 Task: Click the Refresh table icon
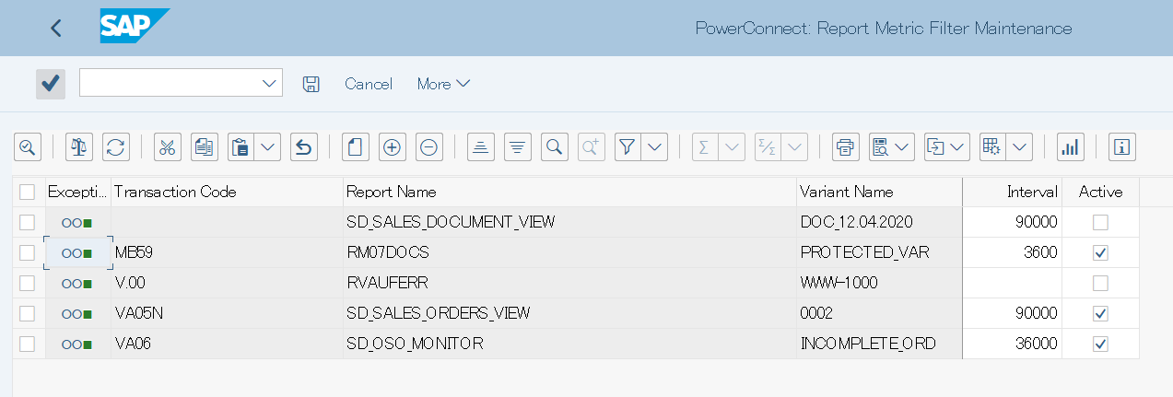click(x=116, y=146)
